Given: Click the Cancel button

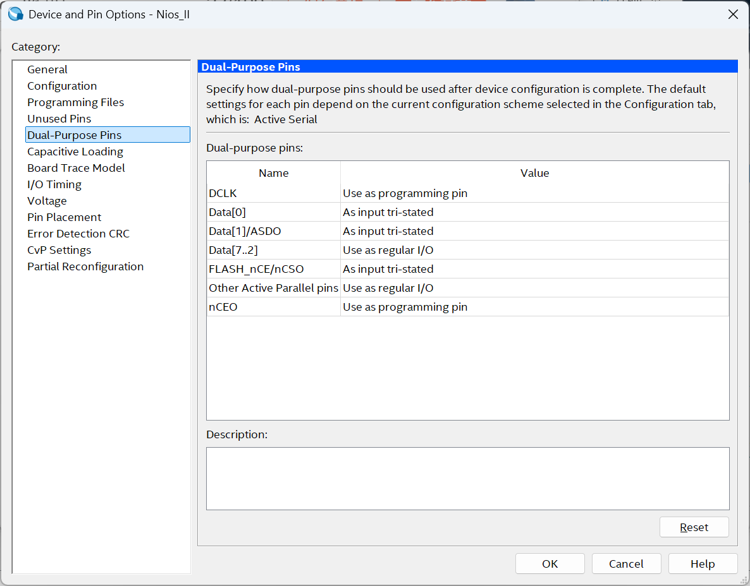Looking at the screenshot, I should click(x=626, y=563).
